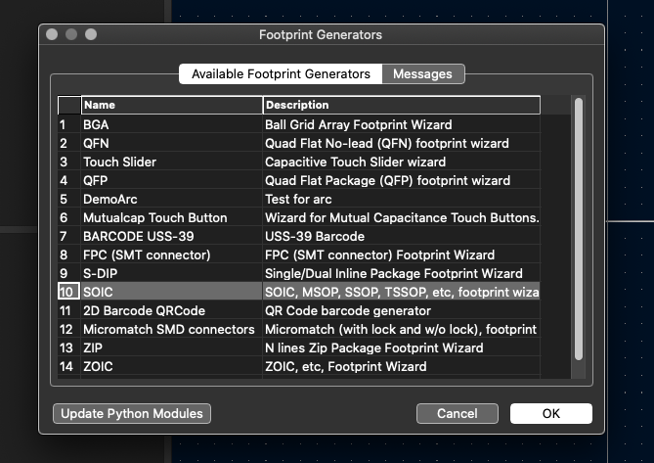Open Available Footprint Generators tab
The image size is (654, 463).
[281, 74]
